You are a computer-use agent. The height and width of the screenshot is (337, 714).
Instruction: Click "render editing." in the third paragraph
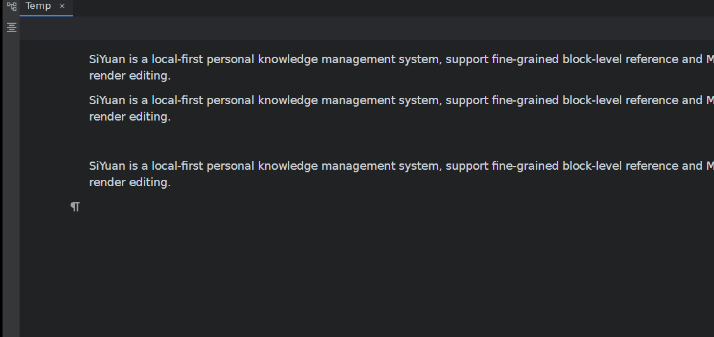(x=130, y=182)
